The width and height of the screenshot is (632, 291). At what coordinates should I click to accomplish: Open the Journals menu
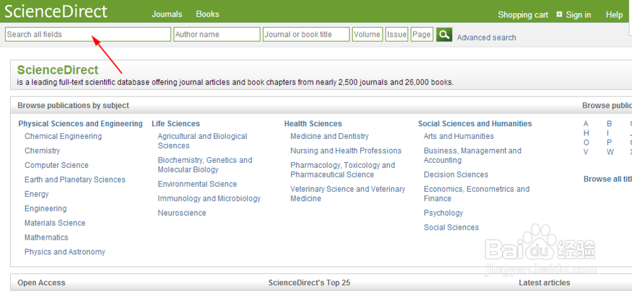[167, 14]
